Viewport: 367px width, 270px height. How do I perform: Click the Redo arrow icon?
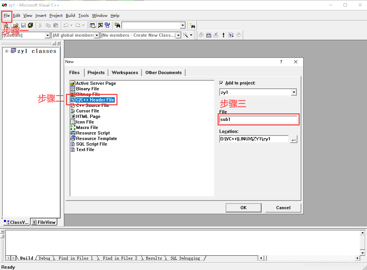[78, 25]
